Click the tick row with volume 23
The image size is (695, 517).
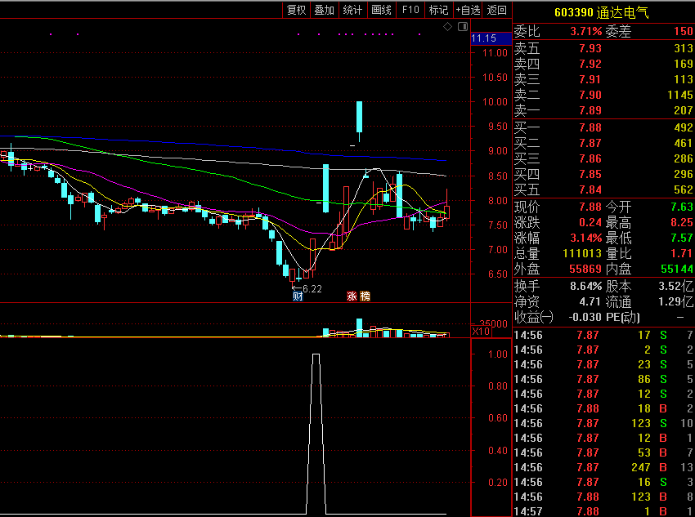(603, 365)
